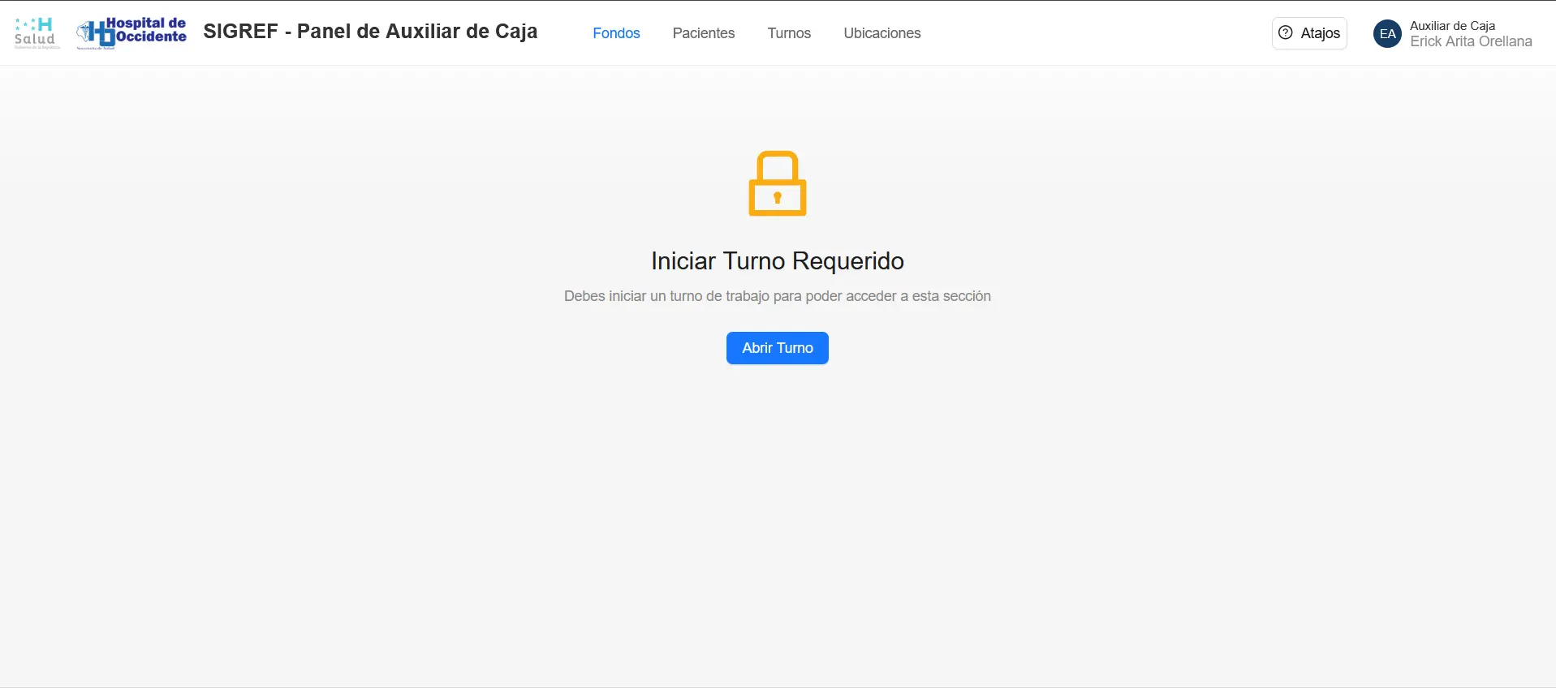Click the word "Panel" in the header title
This screenshot has height=688, width=1556.
[x=324, y=32]
